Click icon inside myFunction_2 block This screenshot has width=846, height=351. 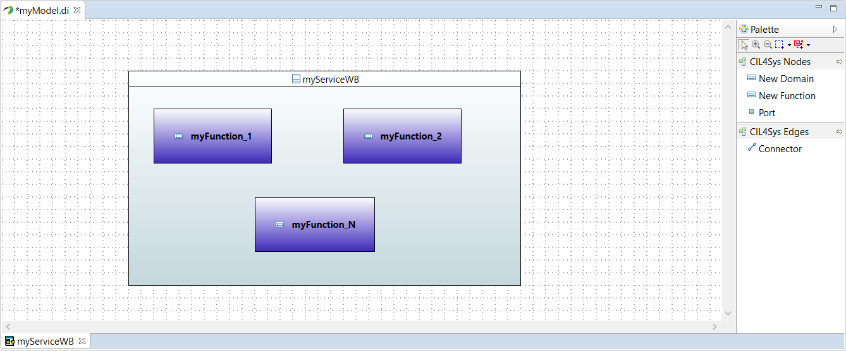click(369, 136)
